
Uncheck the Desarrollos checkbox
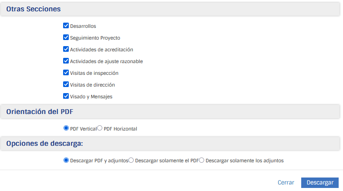[x=66, y=26]
